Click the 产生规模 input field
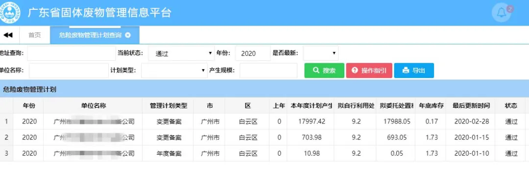The image size is (529, 192). (x=268, y=71)
